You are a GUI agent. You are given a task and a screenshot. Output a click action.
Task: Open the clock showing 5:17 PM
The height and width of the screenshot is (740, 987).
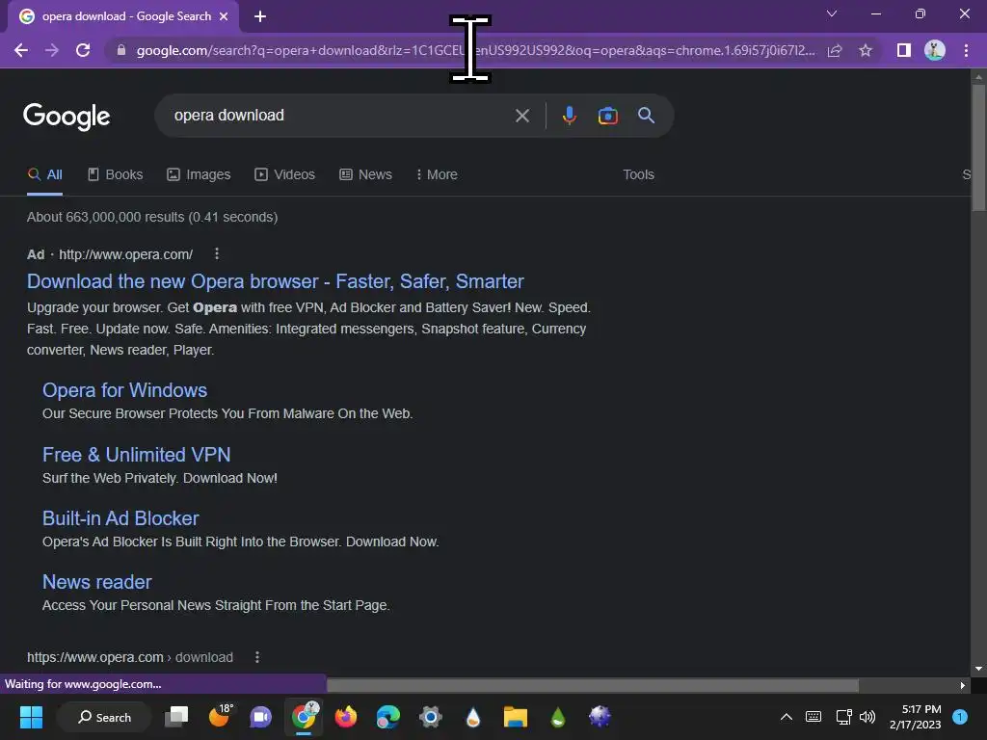pos(916,717)
